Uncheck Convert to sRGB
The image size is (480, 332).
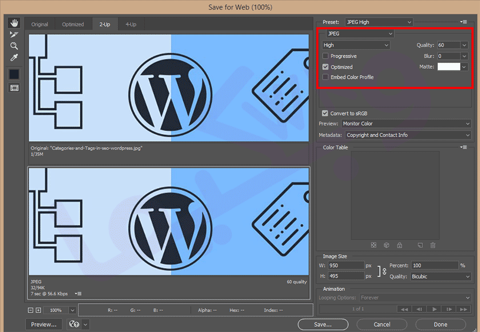pos(325,113)
